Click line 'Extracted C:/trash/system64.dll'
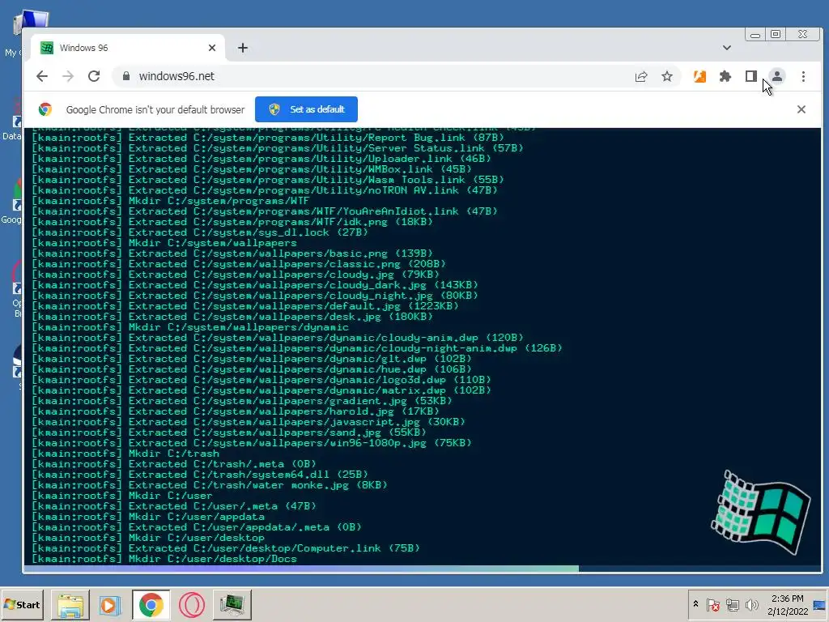Image resolution: width=829 pixels, height=622 pixels. pos(200,475)
